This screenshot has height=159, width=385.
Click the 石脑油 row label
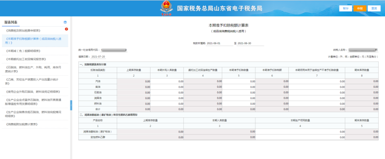click(x=98, y=92)
